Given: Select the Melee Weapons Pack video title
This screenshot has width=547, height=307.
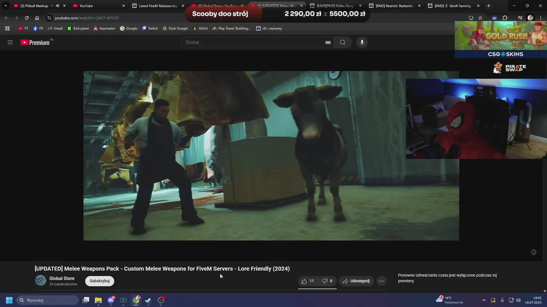Looking at the screenshot, I should (x=162, y=269).
